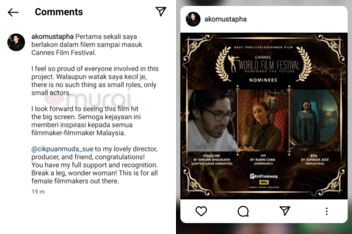Screen dimensions: 352x234
Task: Click the Cannes Film Festival caption line
Action: point(63,53)
